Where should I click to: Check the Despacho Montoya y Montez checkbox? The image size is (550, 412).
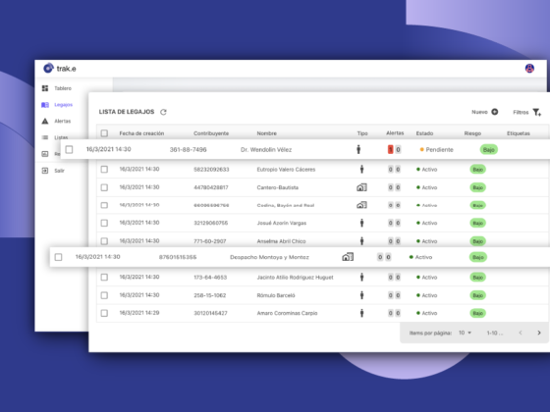tap(58, 257)
